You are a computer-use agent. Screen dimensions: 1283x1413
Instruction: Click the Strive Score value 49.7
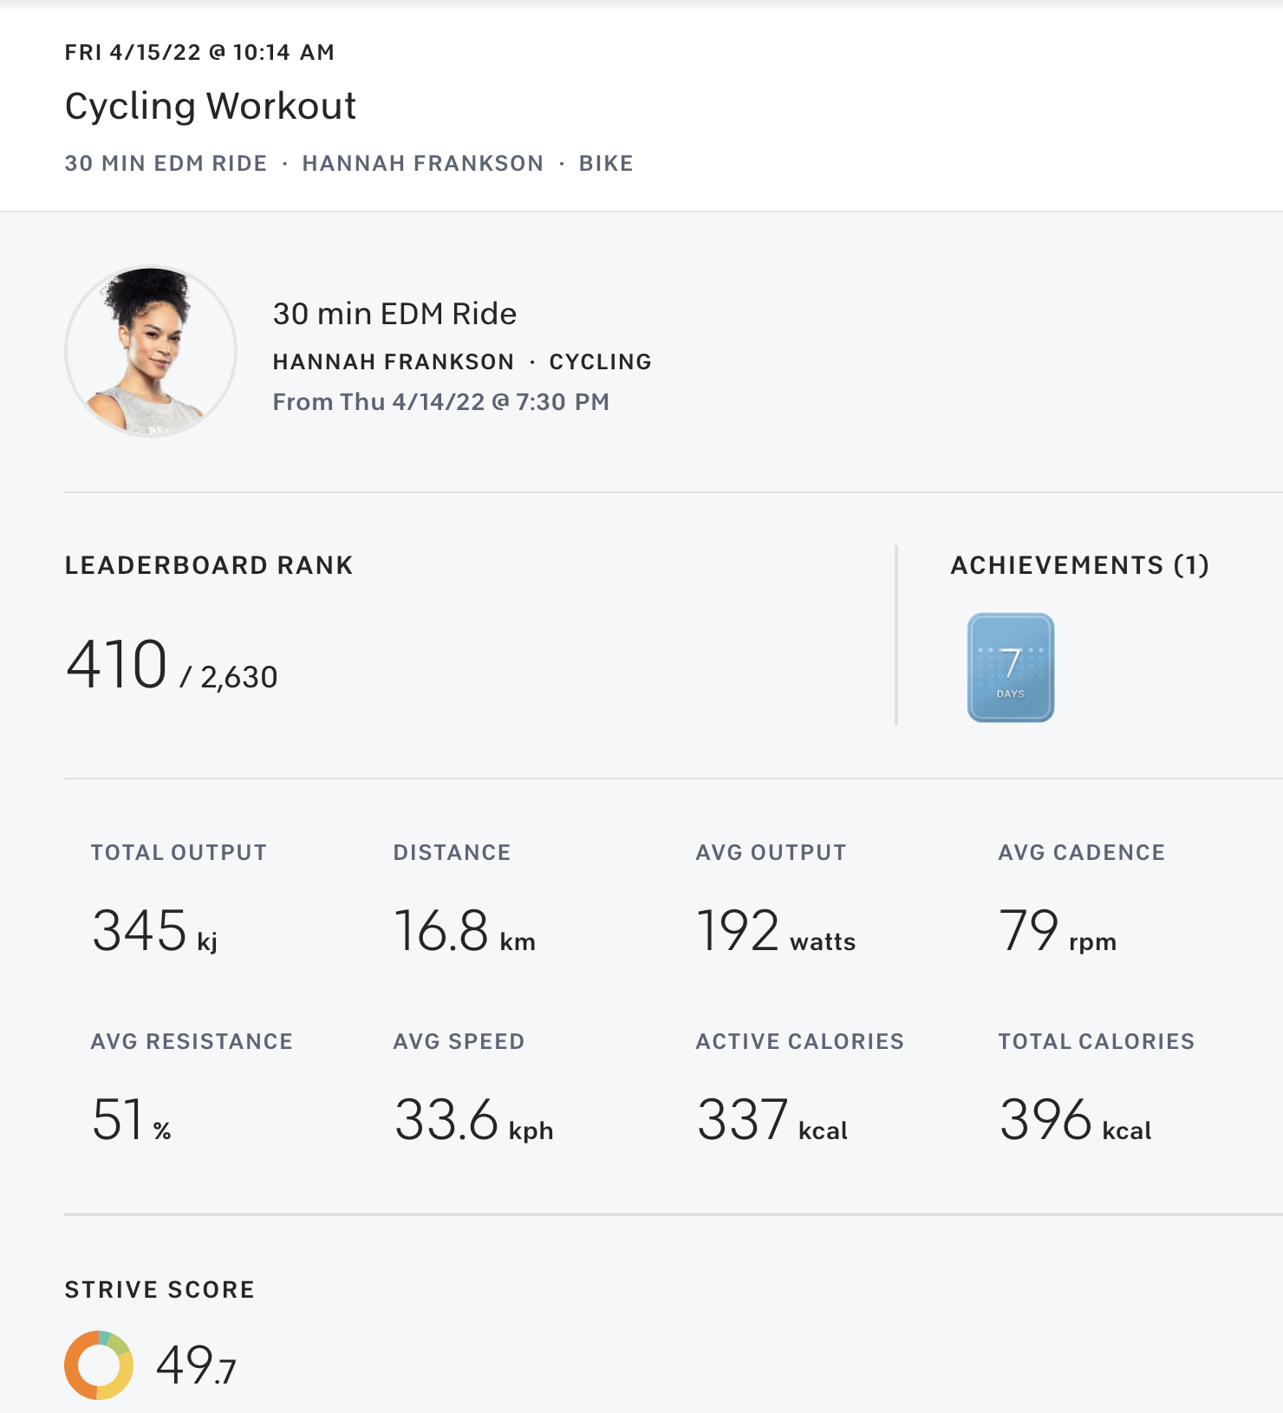[x=196, y=1366]
